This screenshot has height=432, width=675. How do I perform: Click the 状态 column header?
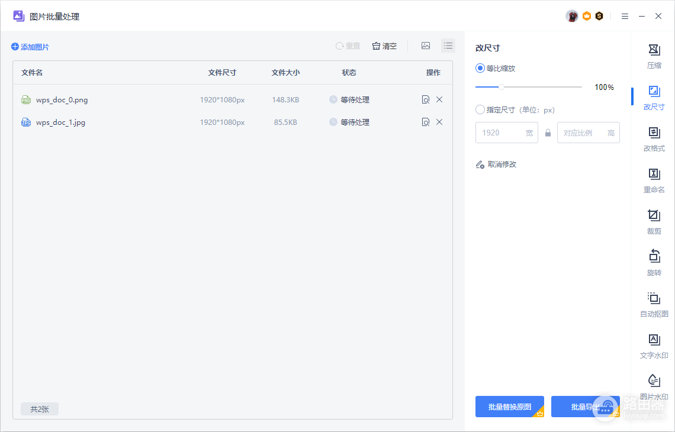tap(349, 72)
